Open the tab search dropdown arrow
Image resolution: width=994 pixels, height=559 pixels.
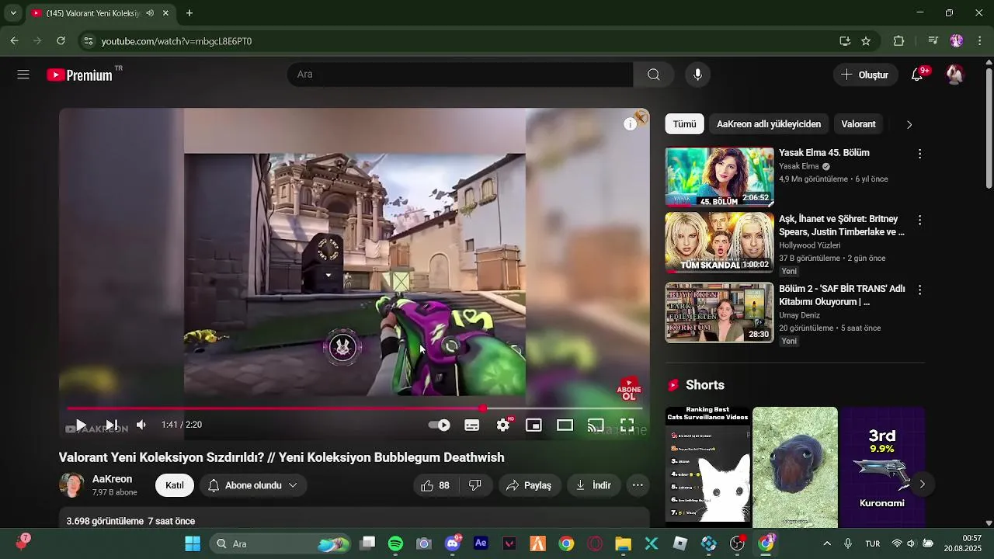coord(12,13)
